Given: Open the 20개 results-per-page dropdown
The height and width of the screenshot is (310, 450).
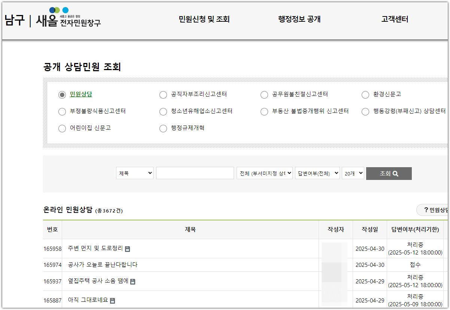Looking at the screenshot, I should click(x=352, y=173).
